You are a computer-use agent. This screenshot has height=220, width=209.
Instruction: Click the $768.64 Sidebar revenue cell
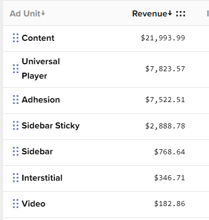click(x=170, y=152)
